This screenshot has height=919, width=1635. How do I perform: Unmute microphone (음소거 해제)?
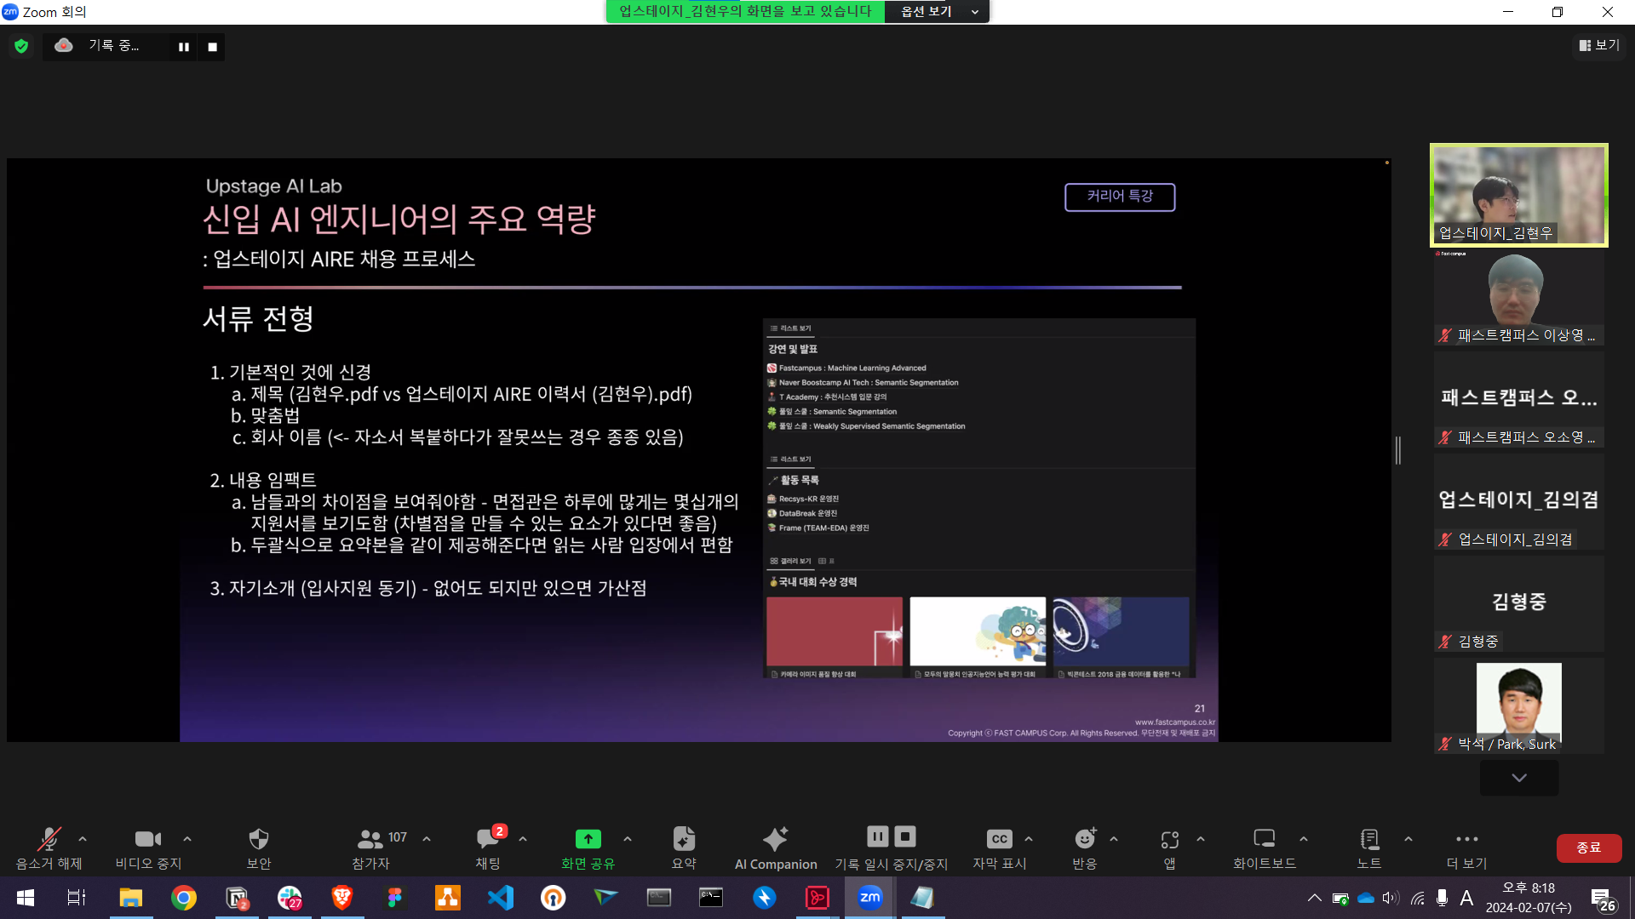[49, 839]
